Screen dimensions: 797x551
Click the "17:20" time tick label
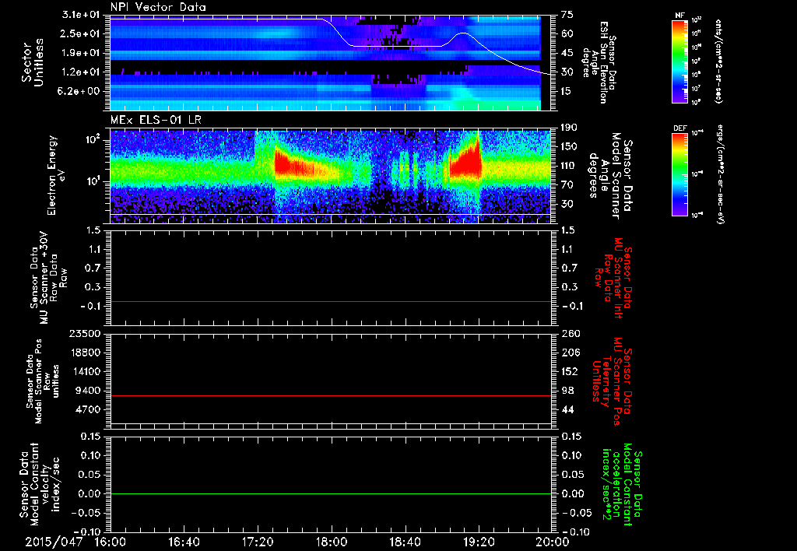258,542
